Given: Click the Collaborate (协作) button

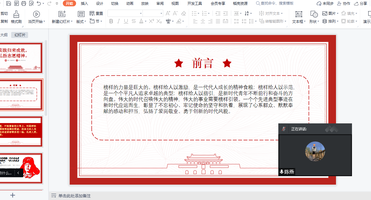Looking at the screenshot, I should pyautogui.click(x=344, y=4).
